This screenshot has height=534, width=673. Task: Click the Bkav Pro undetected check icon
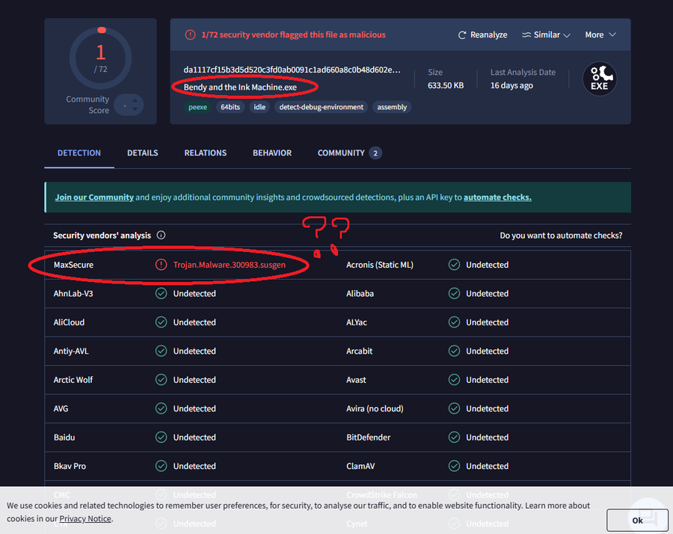pyautogui.click(x=161, y=466)
